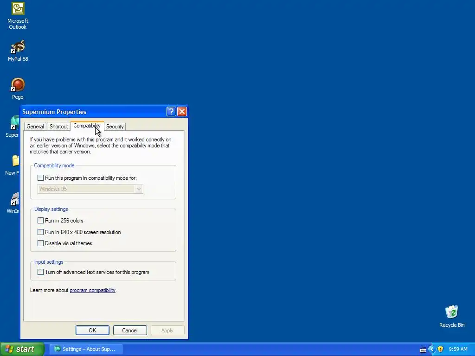Click the partially hidden Supermium desktop shortcut
Viewport: 475px width, 356px height.
[14, 127]
